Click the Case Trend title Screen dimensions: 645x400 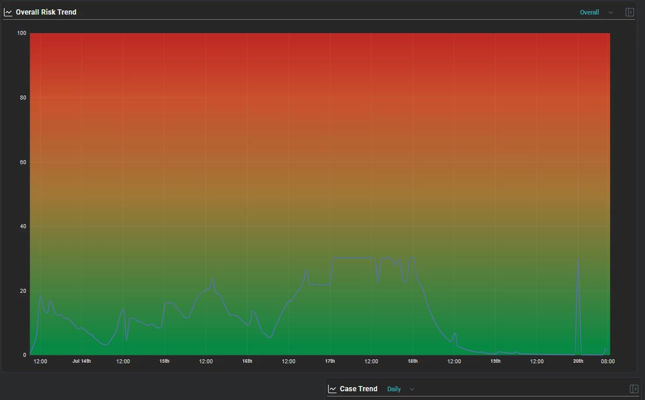click(358, 389)
